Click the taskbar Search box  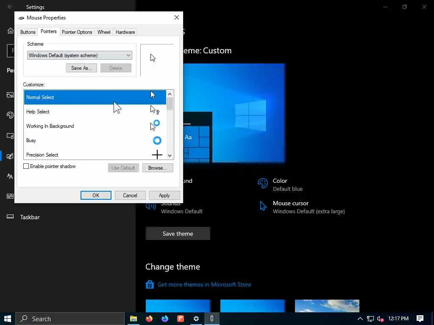(70, 319)
